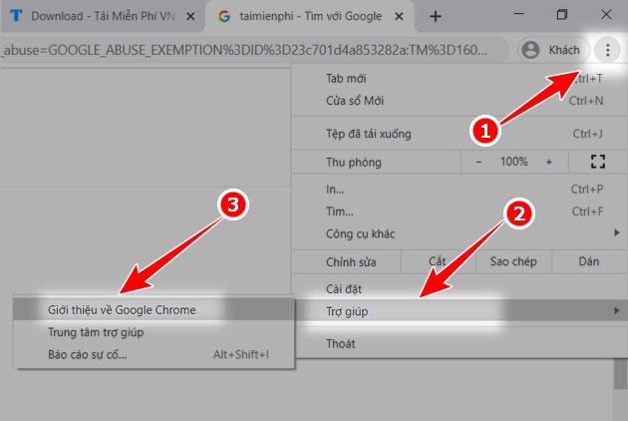Switch to the Download - Tải Miễn Phí VN tab
This screenshot has width=628, height=421.
103,16
